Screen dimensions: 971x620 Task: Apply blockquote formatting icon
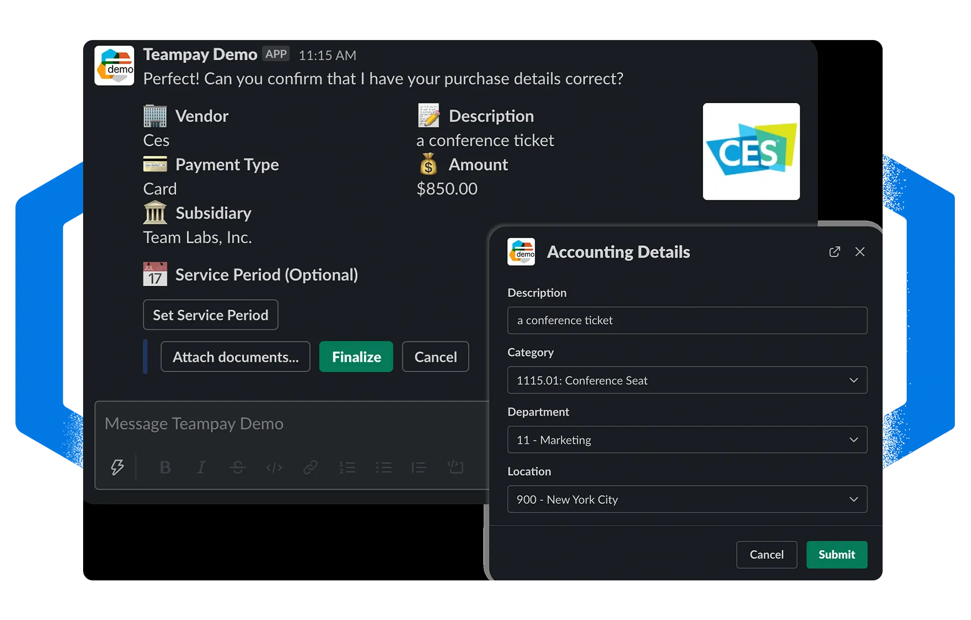pyautogui.click(x=419, y=467)
